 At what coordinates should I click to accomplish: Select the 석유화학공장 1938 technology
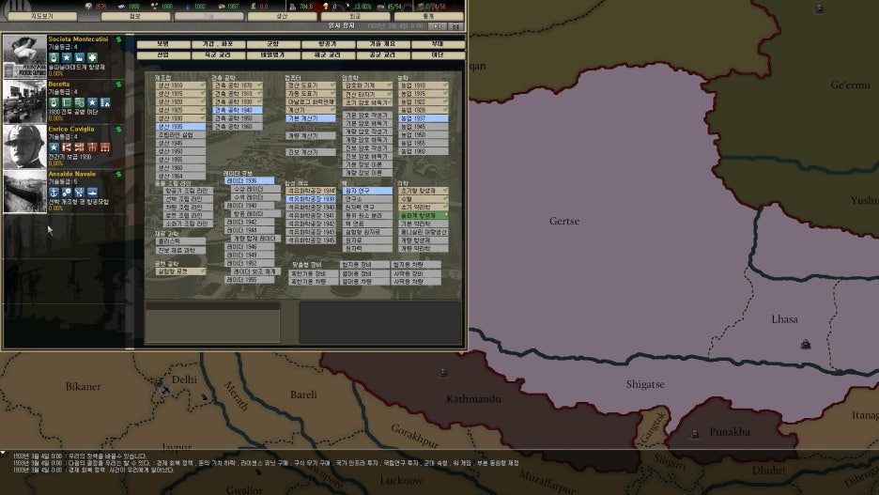point(311,199)
